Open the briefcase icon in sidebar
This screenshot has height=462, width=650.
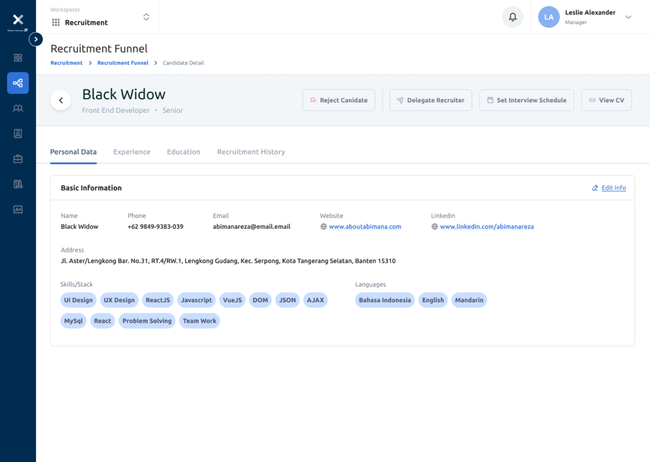coord(18,159)
